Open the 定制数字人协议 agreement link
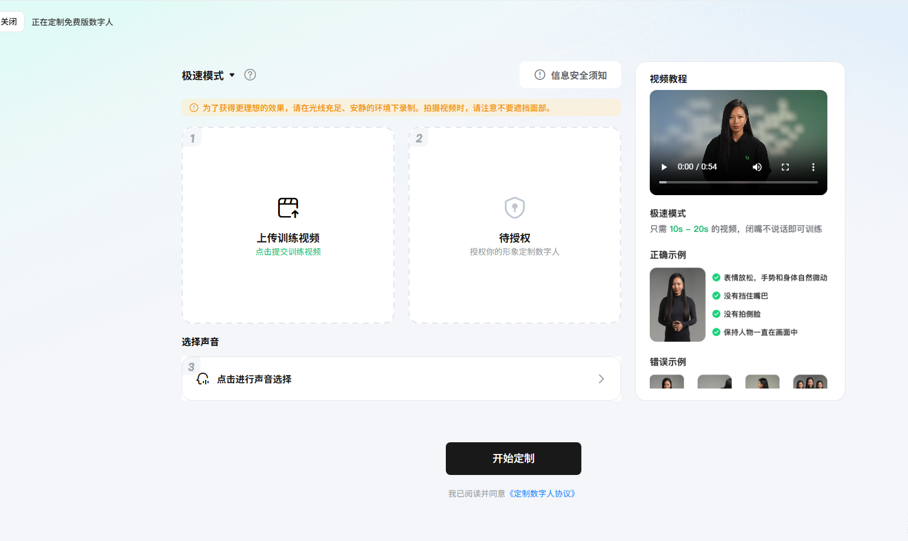The height and width of the screenshot is (541, 908). coord(542,494)
